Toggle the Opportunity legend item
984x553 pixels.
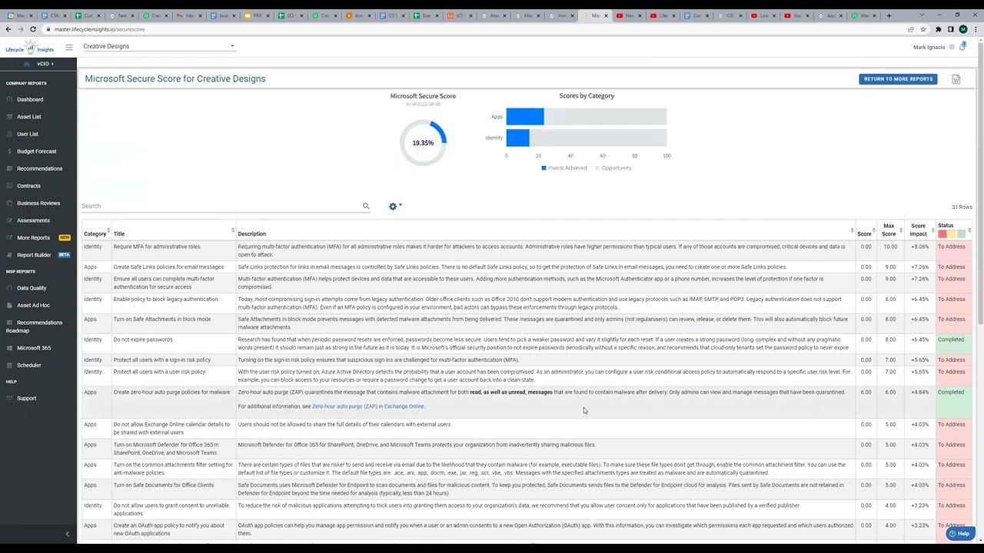tap(613, 167)
